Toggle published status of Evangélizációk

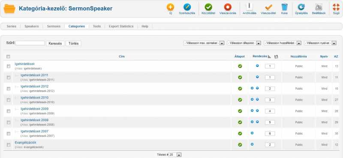click(240, 145)
